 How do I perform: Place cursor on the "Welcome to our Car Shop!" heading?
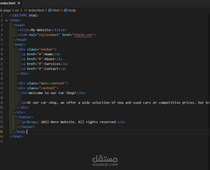(53, 93)
